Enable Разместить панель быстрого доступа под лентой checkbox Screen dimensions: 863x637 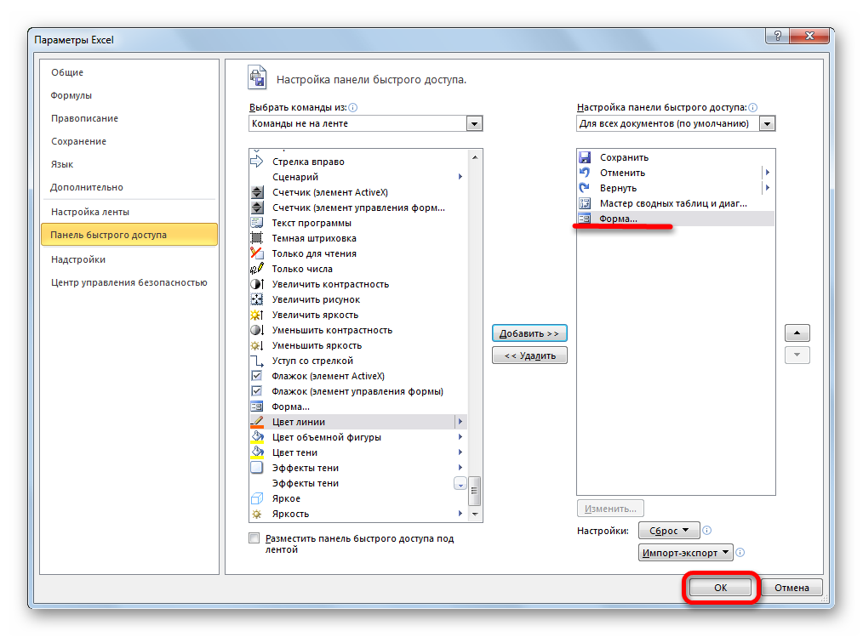point(254,538)
